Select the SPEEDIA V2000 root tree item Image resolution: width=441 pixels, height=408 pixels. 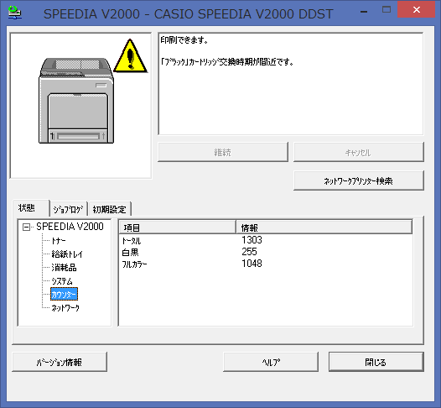click(x=70, y=227)
